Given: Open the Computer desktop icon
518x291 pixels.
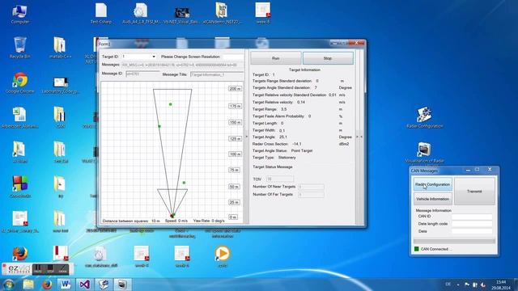Looking at the screenshot, I should 19,15.
